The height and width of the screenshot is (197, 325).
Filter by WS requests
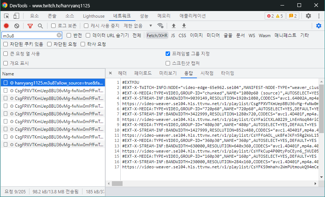coord(252,35)
